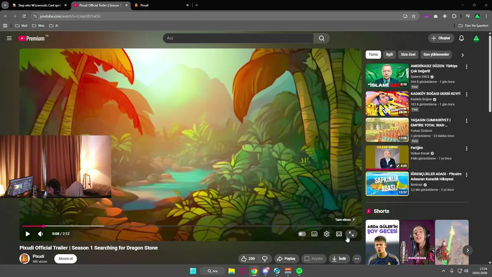Turn on subtitles in the player
Screen dimensions: 492x277
(314, 234)
